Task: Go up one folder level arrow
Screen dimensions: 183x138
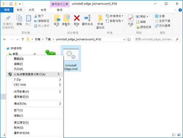Action: [x=23, y=39]
